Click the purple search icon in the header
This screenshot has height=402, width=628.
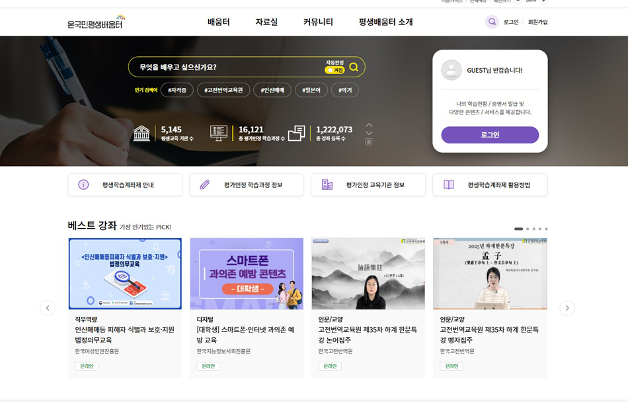[x=492, y=22]
